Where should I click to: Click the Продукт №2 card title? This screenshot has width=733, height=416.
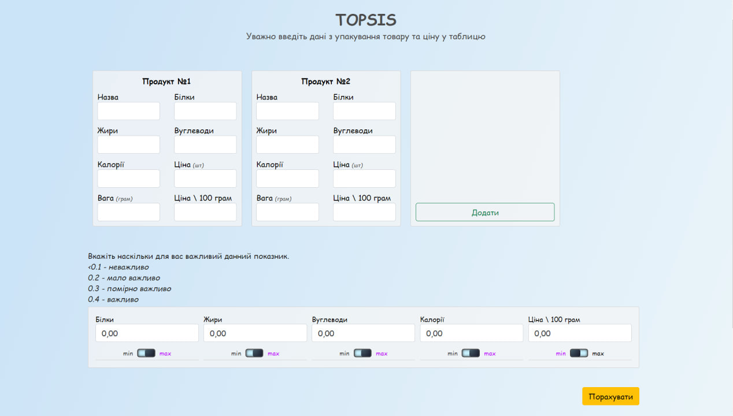[x=325, y=81]
